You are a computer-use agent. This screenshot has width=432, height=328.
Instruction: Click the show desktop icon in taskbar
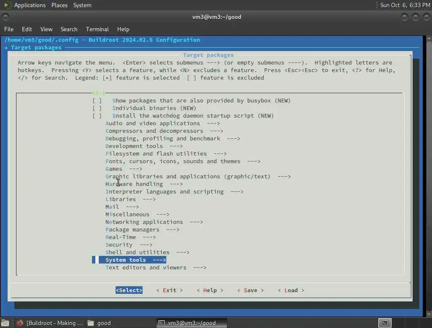[x=5, y=323]
